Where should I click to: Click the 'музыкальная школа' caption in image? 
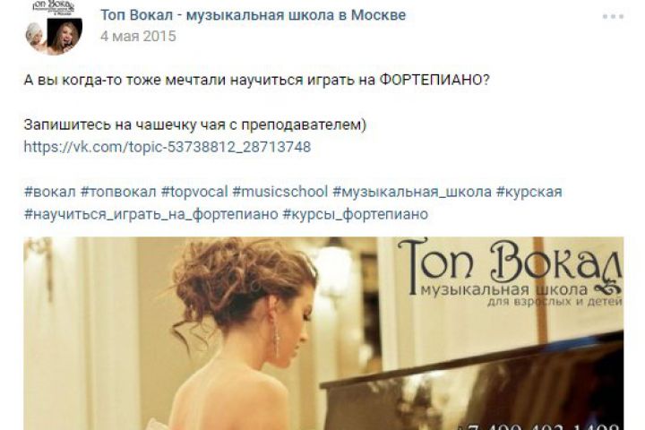coord(503,289)
